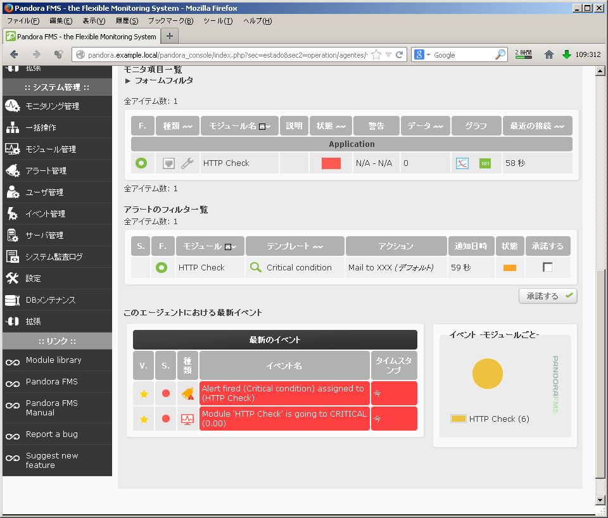Sort by 最近の接続 column header

pos(537,125)
